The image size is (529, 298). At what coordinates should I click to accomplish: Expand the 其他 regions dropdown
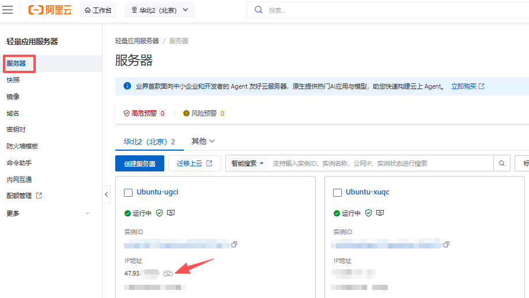click(203, 141)
